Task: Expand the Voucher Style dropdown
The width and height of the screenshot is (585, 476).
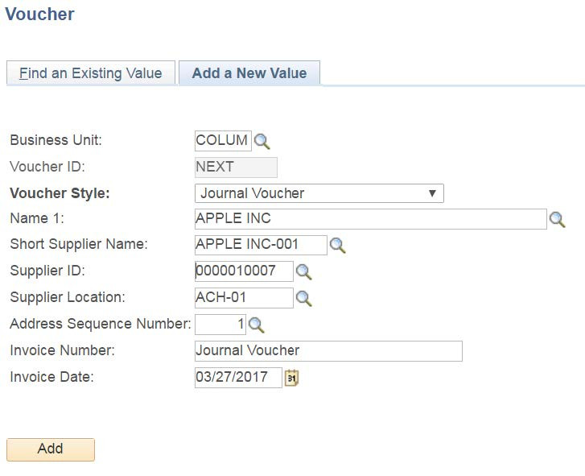Action: point(319,193)
